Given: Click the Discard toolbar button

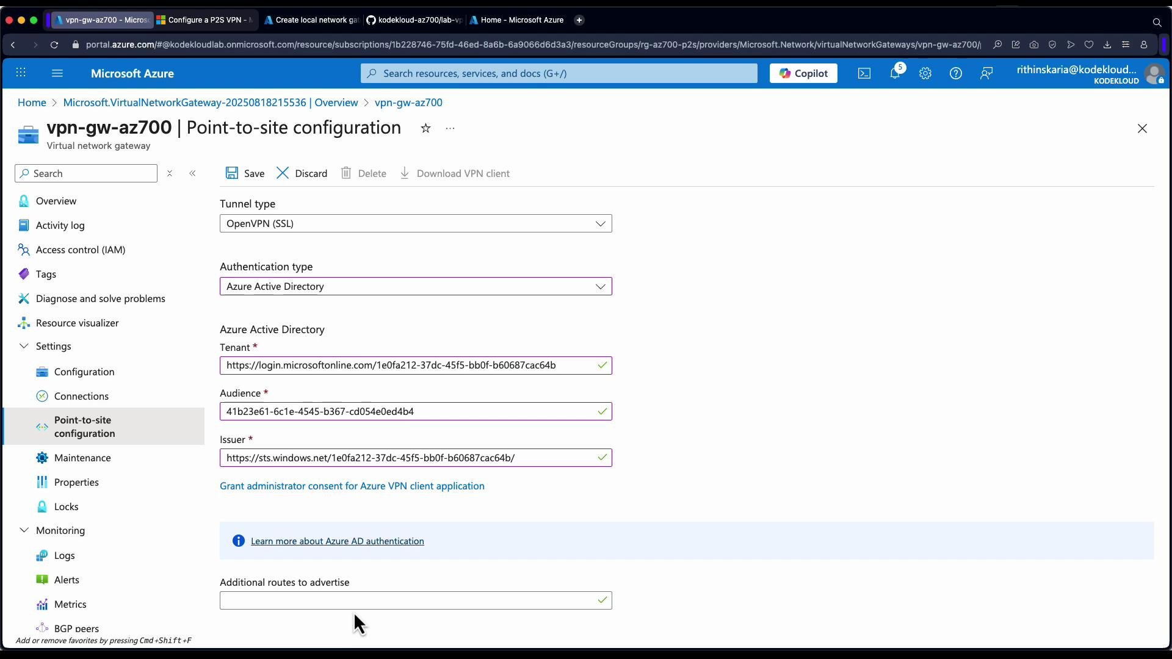Looking at the screenshot, I should point(302,173).
